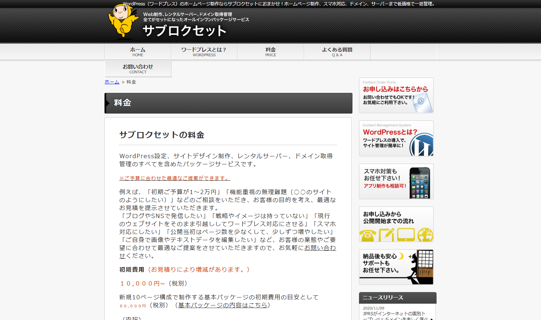Image resolution: width=541 pixels, height=320 pixels.
Task: Open お申し込みから公開開始までの流れ banner
Action: tap(396, 224)
